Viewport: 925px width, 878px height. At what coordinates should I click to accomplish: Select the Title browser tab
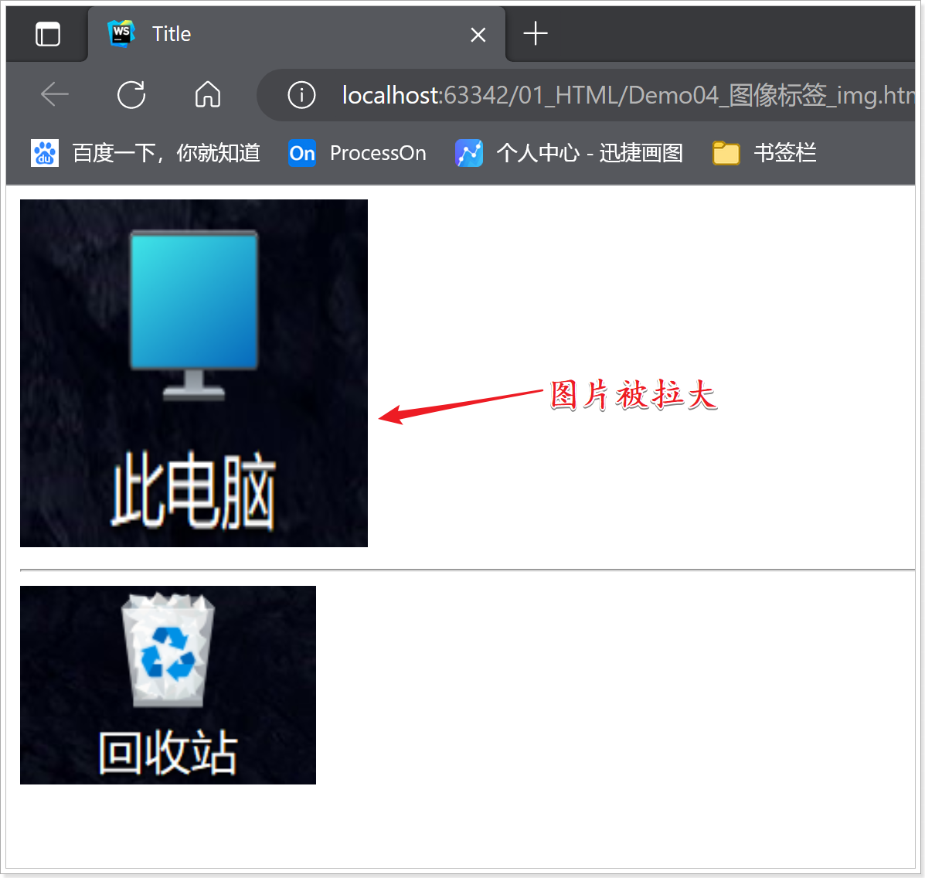pos(297,34)
